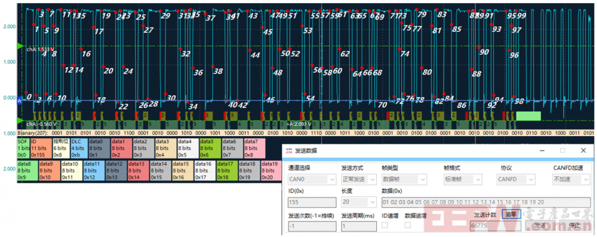Select the DLC 4 bits 0xb cell
597x237 pixels.
coord(79,148)
